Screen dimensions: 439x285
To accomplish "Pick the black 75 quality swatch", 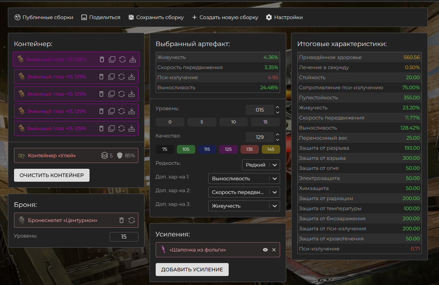I will (165, 149).
